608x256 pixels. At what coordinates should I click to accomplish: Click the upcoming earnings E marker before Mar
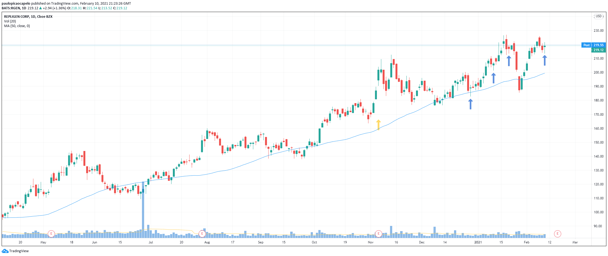(557, 234)
